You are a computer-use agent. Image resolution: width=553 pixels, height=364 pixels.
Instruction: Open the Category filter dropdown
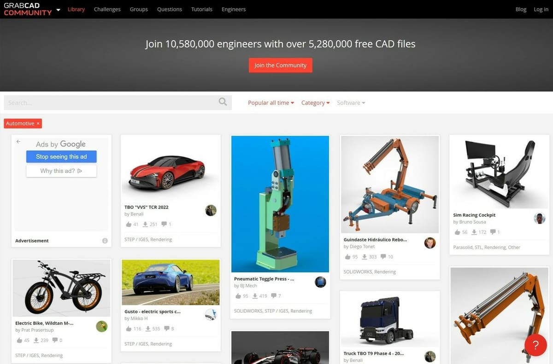pos(315,103)
